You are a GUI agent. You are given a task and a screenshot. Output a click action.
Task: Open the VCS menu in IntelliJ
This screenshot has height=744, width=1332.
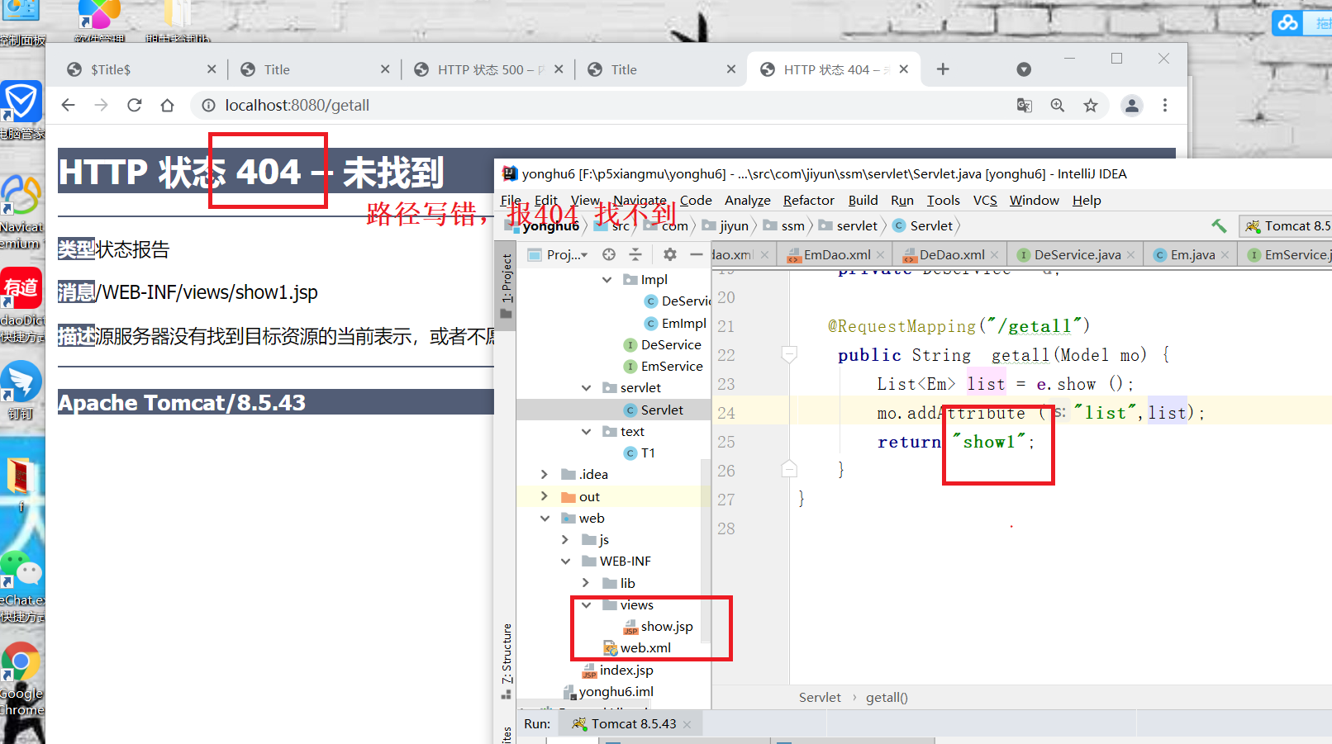985,200
